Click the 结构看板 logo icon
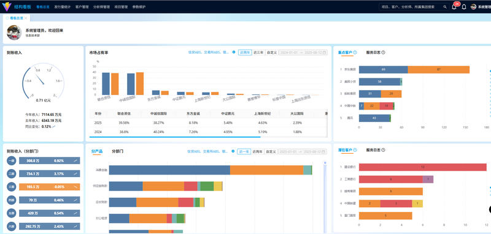Viewport: 491px width, 234px height. click(6, 6)
